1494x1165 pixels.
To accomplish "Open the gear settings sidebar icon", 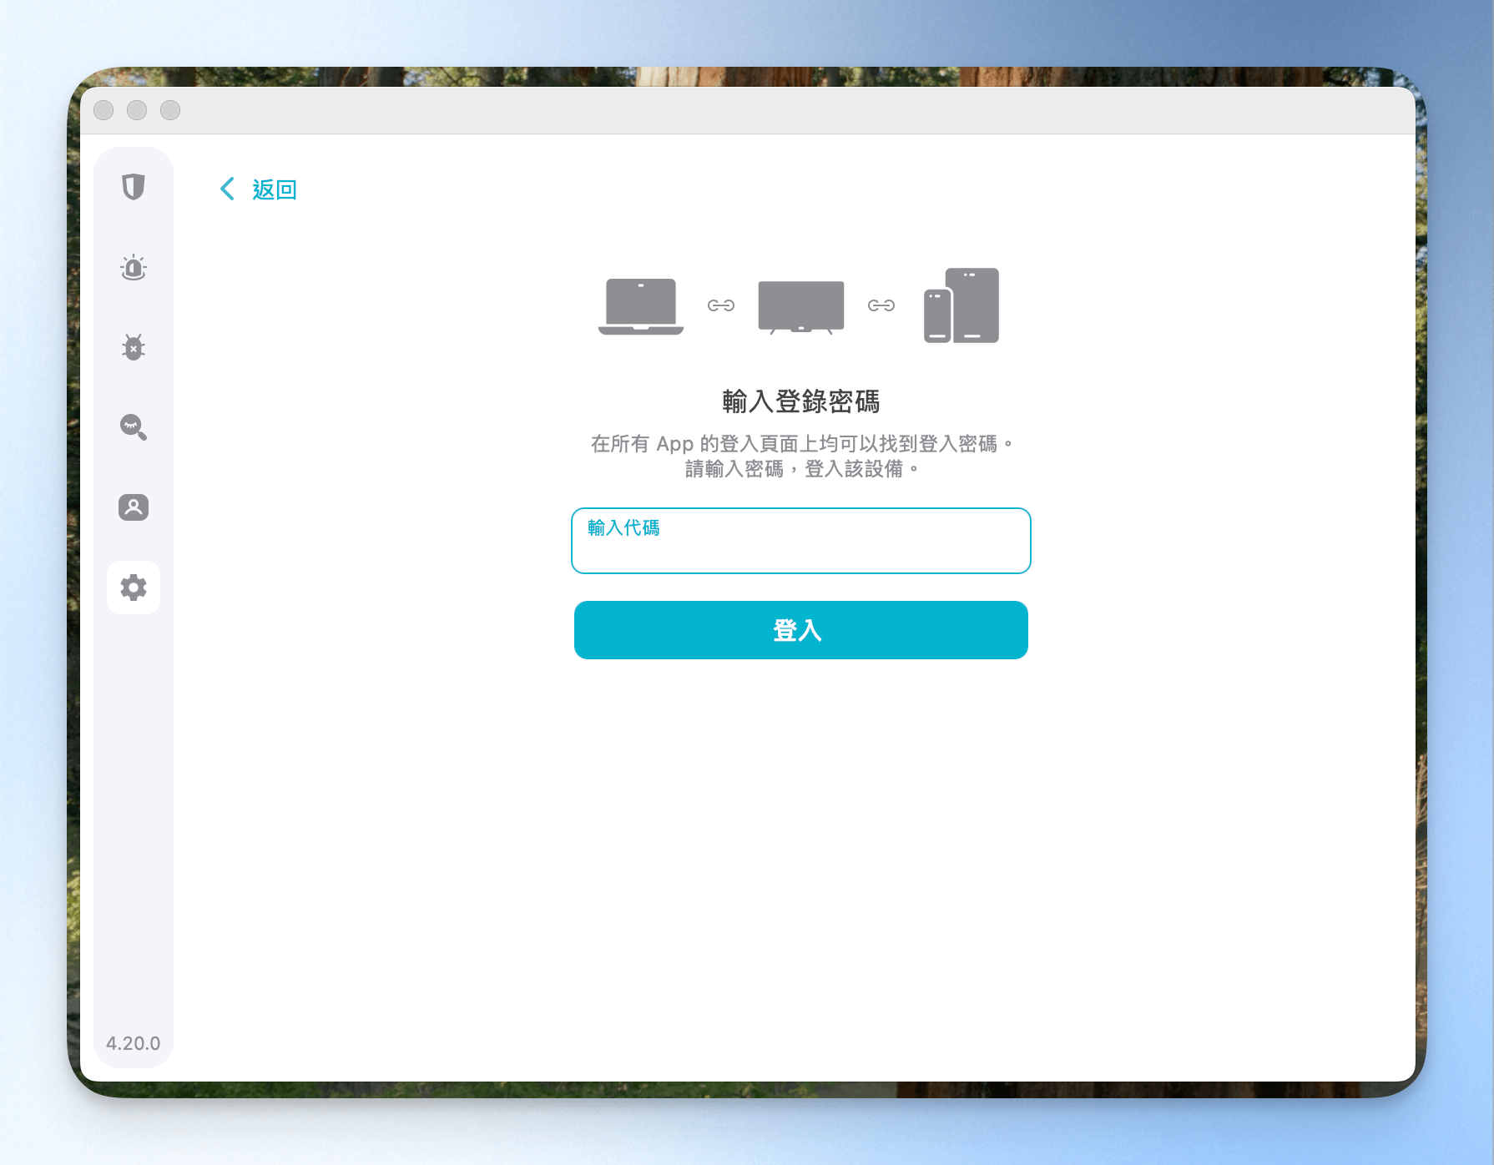I will pyautogui.click(x=134, y=588).
